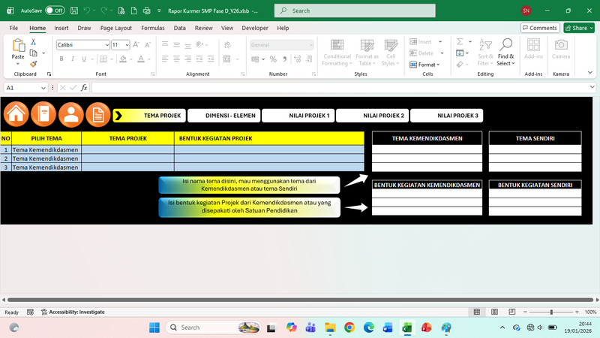
Task: Click the Insert Function fx icon
Action: (x=84, y=88)
